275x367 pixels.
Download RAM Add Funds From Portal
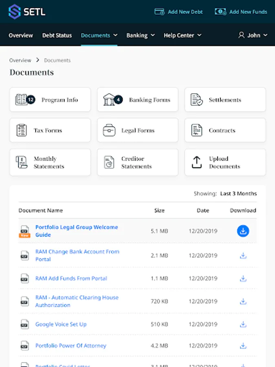(243, 279)
